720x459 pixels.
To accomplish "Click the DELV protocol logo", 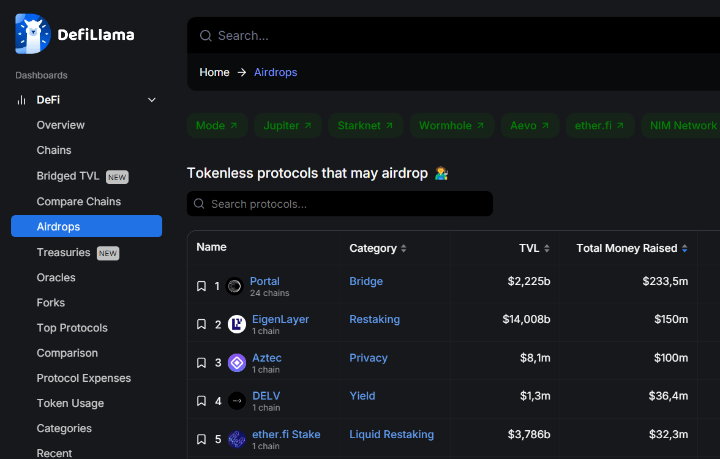I will (x=237, y=401).
